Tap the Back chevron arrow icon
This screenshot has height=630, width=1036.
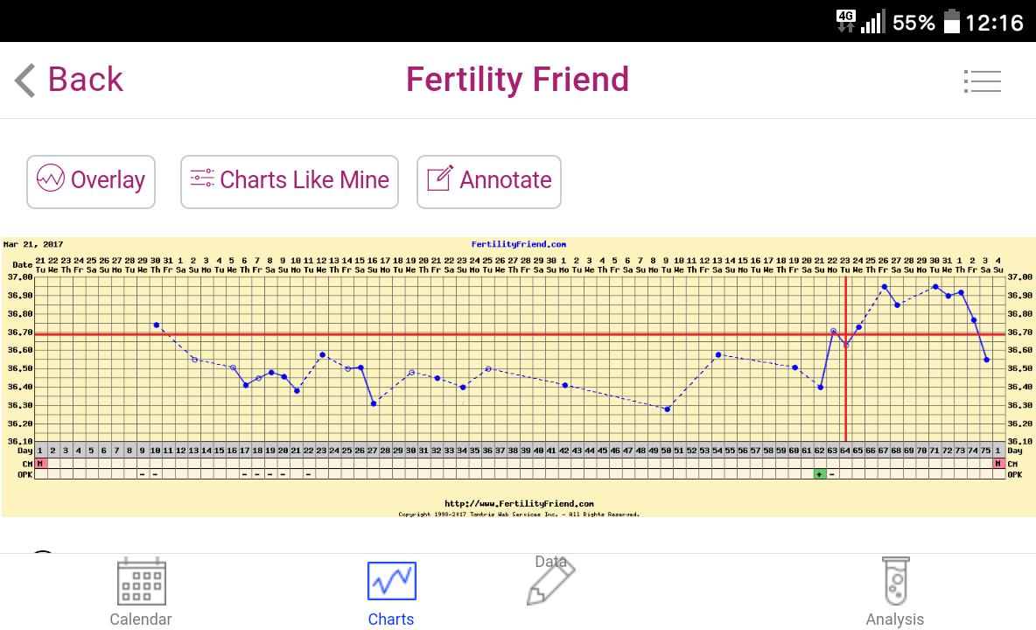point(24,80)
